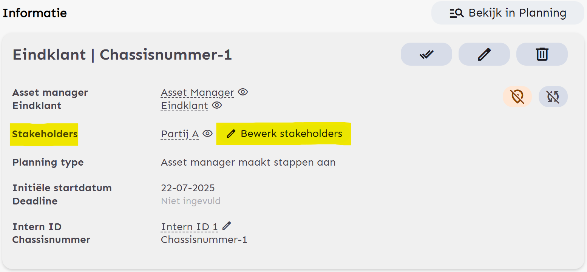Toggle the eye icon beside Asset Manager

(x=243, y=92)
